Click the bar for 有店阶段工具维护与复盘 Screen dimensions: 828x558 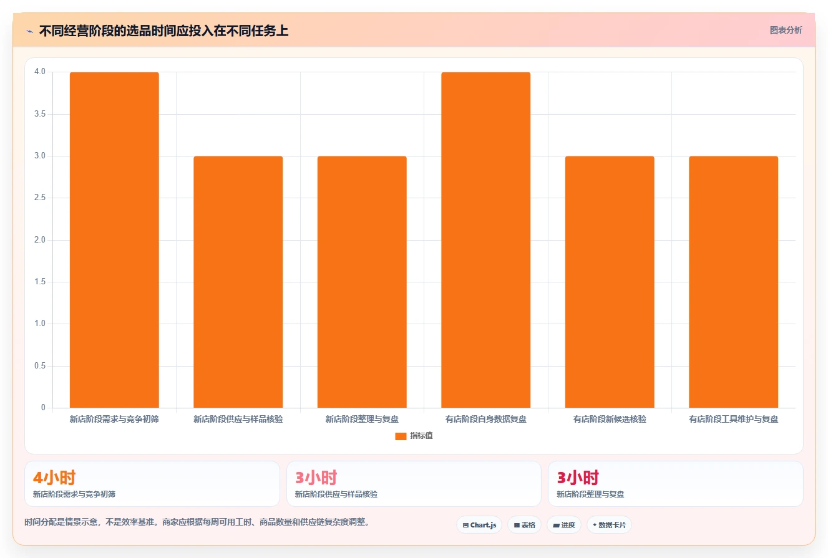pyautogui.click(x=733, y=282)
